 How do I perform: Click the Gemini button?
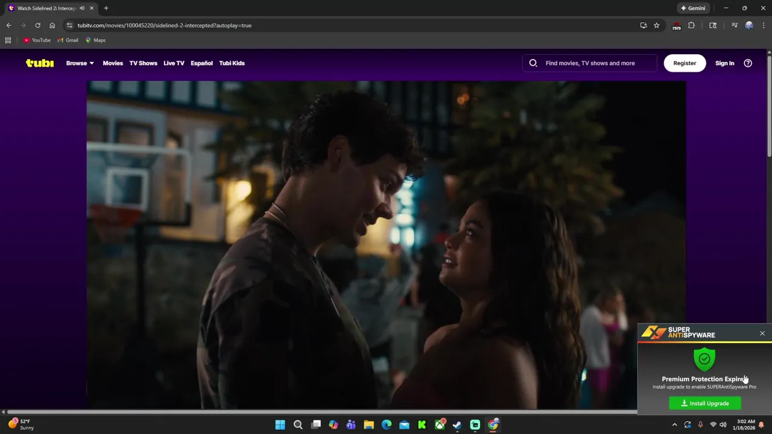(692, 8)
